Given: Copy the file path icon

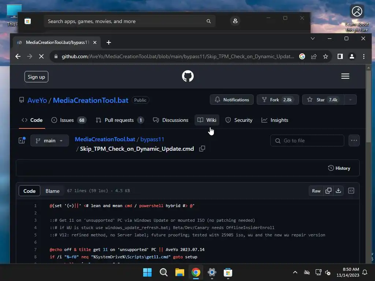Looking at the screenshot, I should point(202,149).
